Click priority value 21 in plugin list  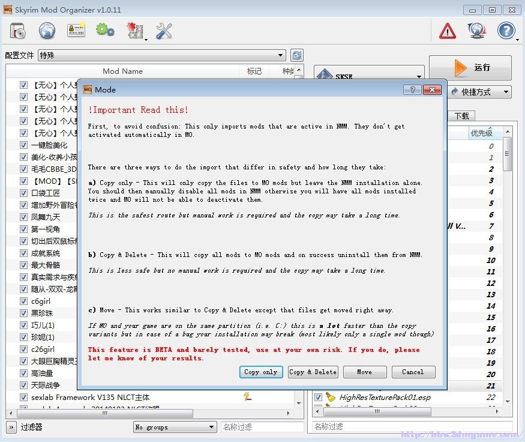pos(491,386)
